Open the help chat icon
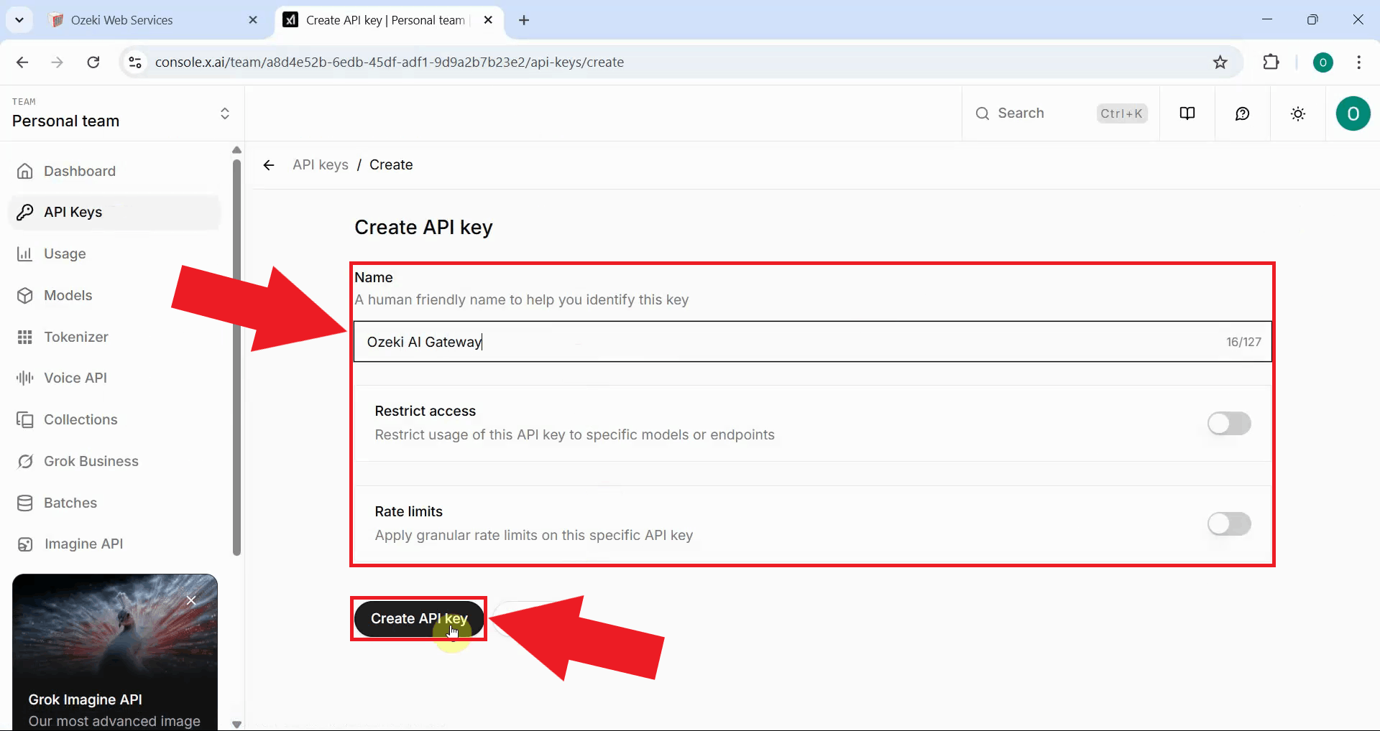 pyautogui.click(x=1243, y=113)
